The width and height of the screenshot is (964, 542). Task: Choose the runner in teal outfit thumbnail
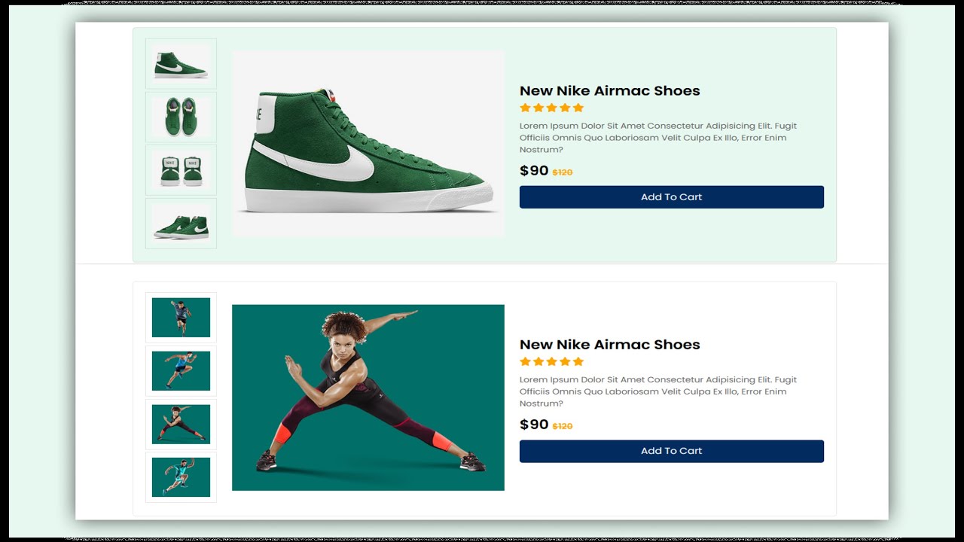tap(181, 477)
